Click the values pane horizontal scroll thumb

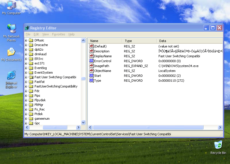coord(148,127)
